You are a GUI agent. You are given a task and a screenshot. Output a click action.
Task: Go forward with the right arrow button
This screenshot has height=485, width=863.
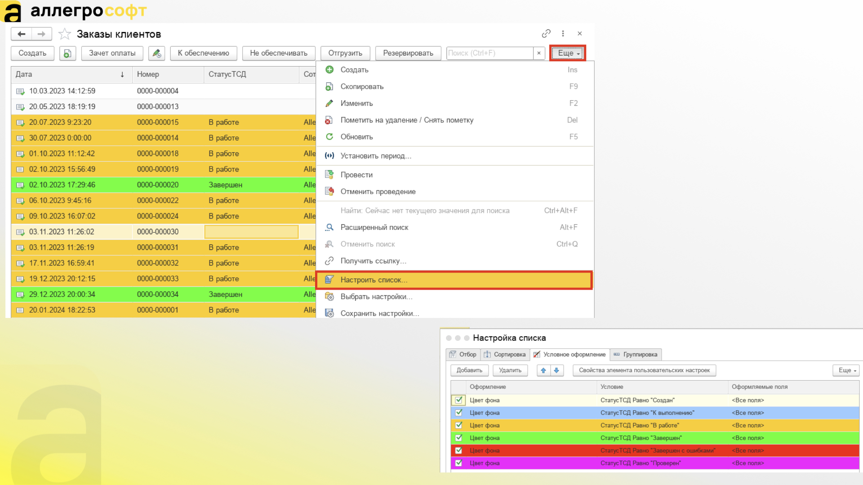pos(41,34)
